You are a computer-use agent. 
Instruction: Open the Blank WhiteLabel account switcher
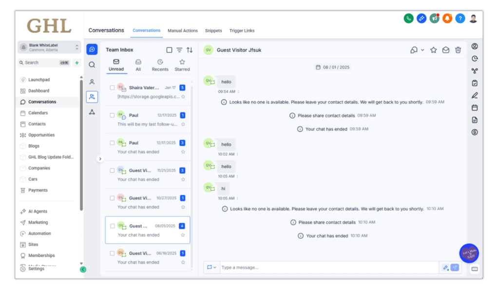pos(49,47)
